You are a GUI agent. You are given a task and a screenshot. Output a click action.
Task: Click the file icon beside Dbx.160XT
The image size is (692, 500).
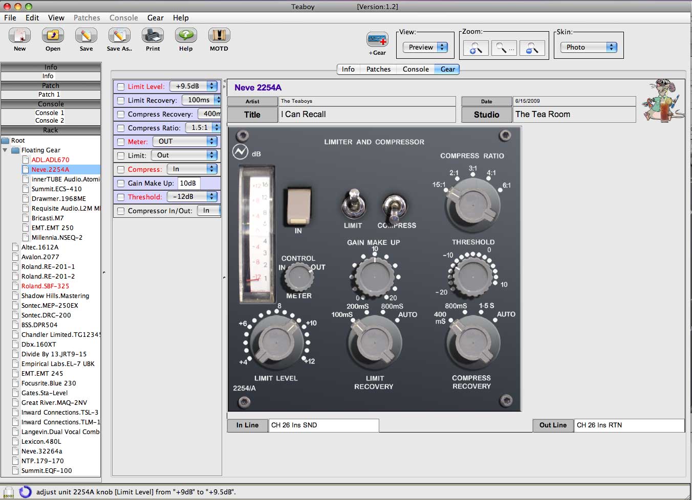click(15, 345)
